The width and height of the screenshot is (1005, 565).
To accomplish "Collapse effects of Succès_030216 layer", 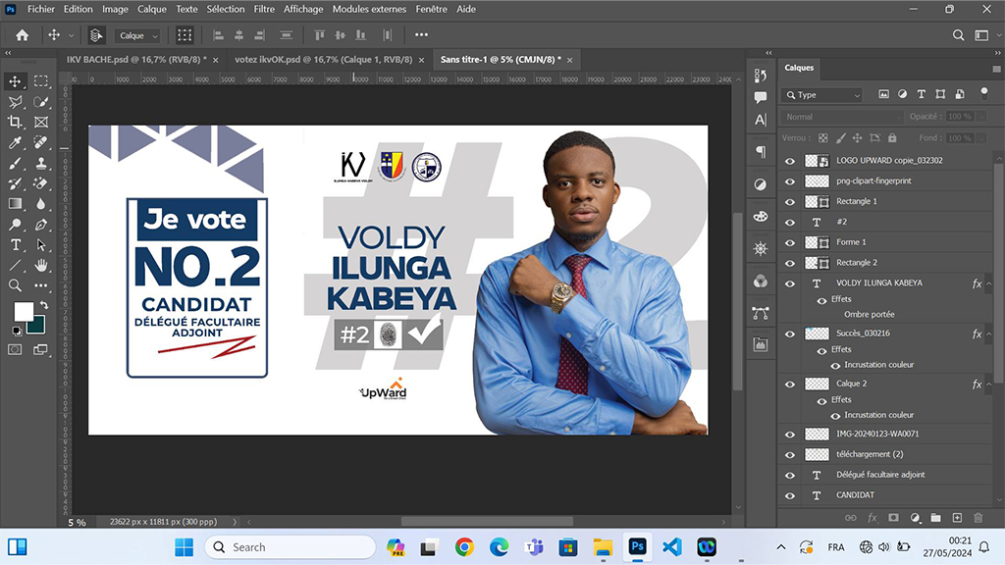I will pos(989,334).
